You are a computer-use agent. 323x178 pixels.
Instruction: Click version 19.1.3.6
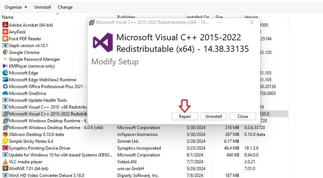(251, 148)
